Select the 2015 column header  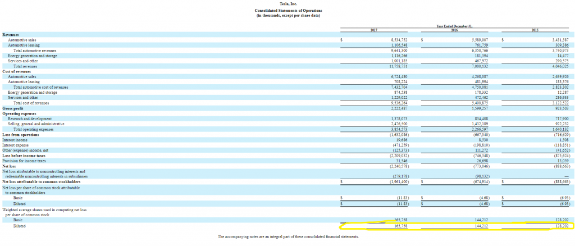(535, 30)
